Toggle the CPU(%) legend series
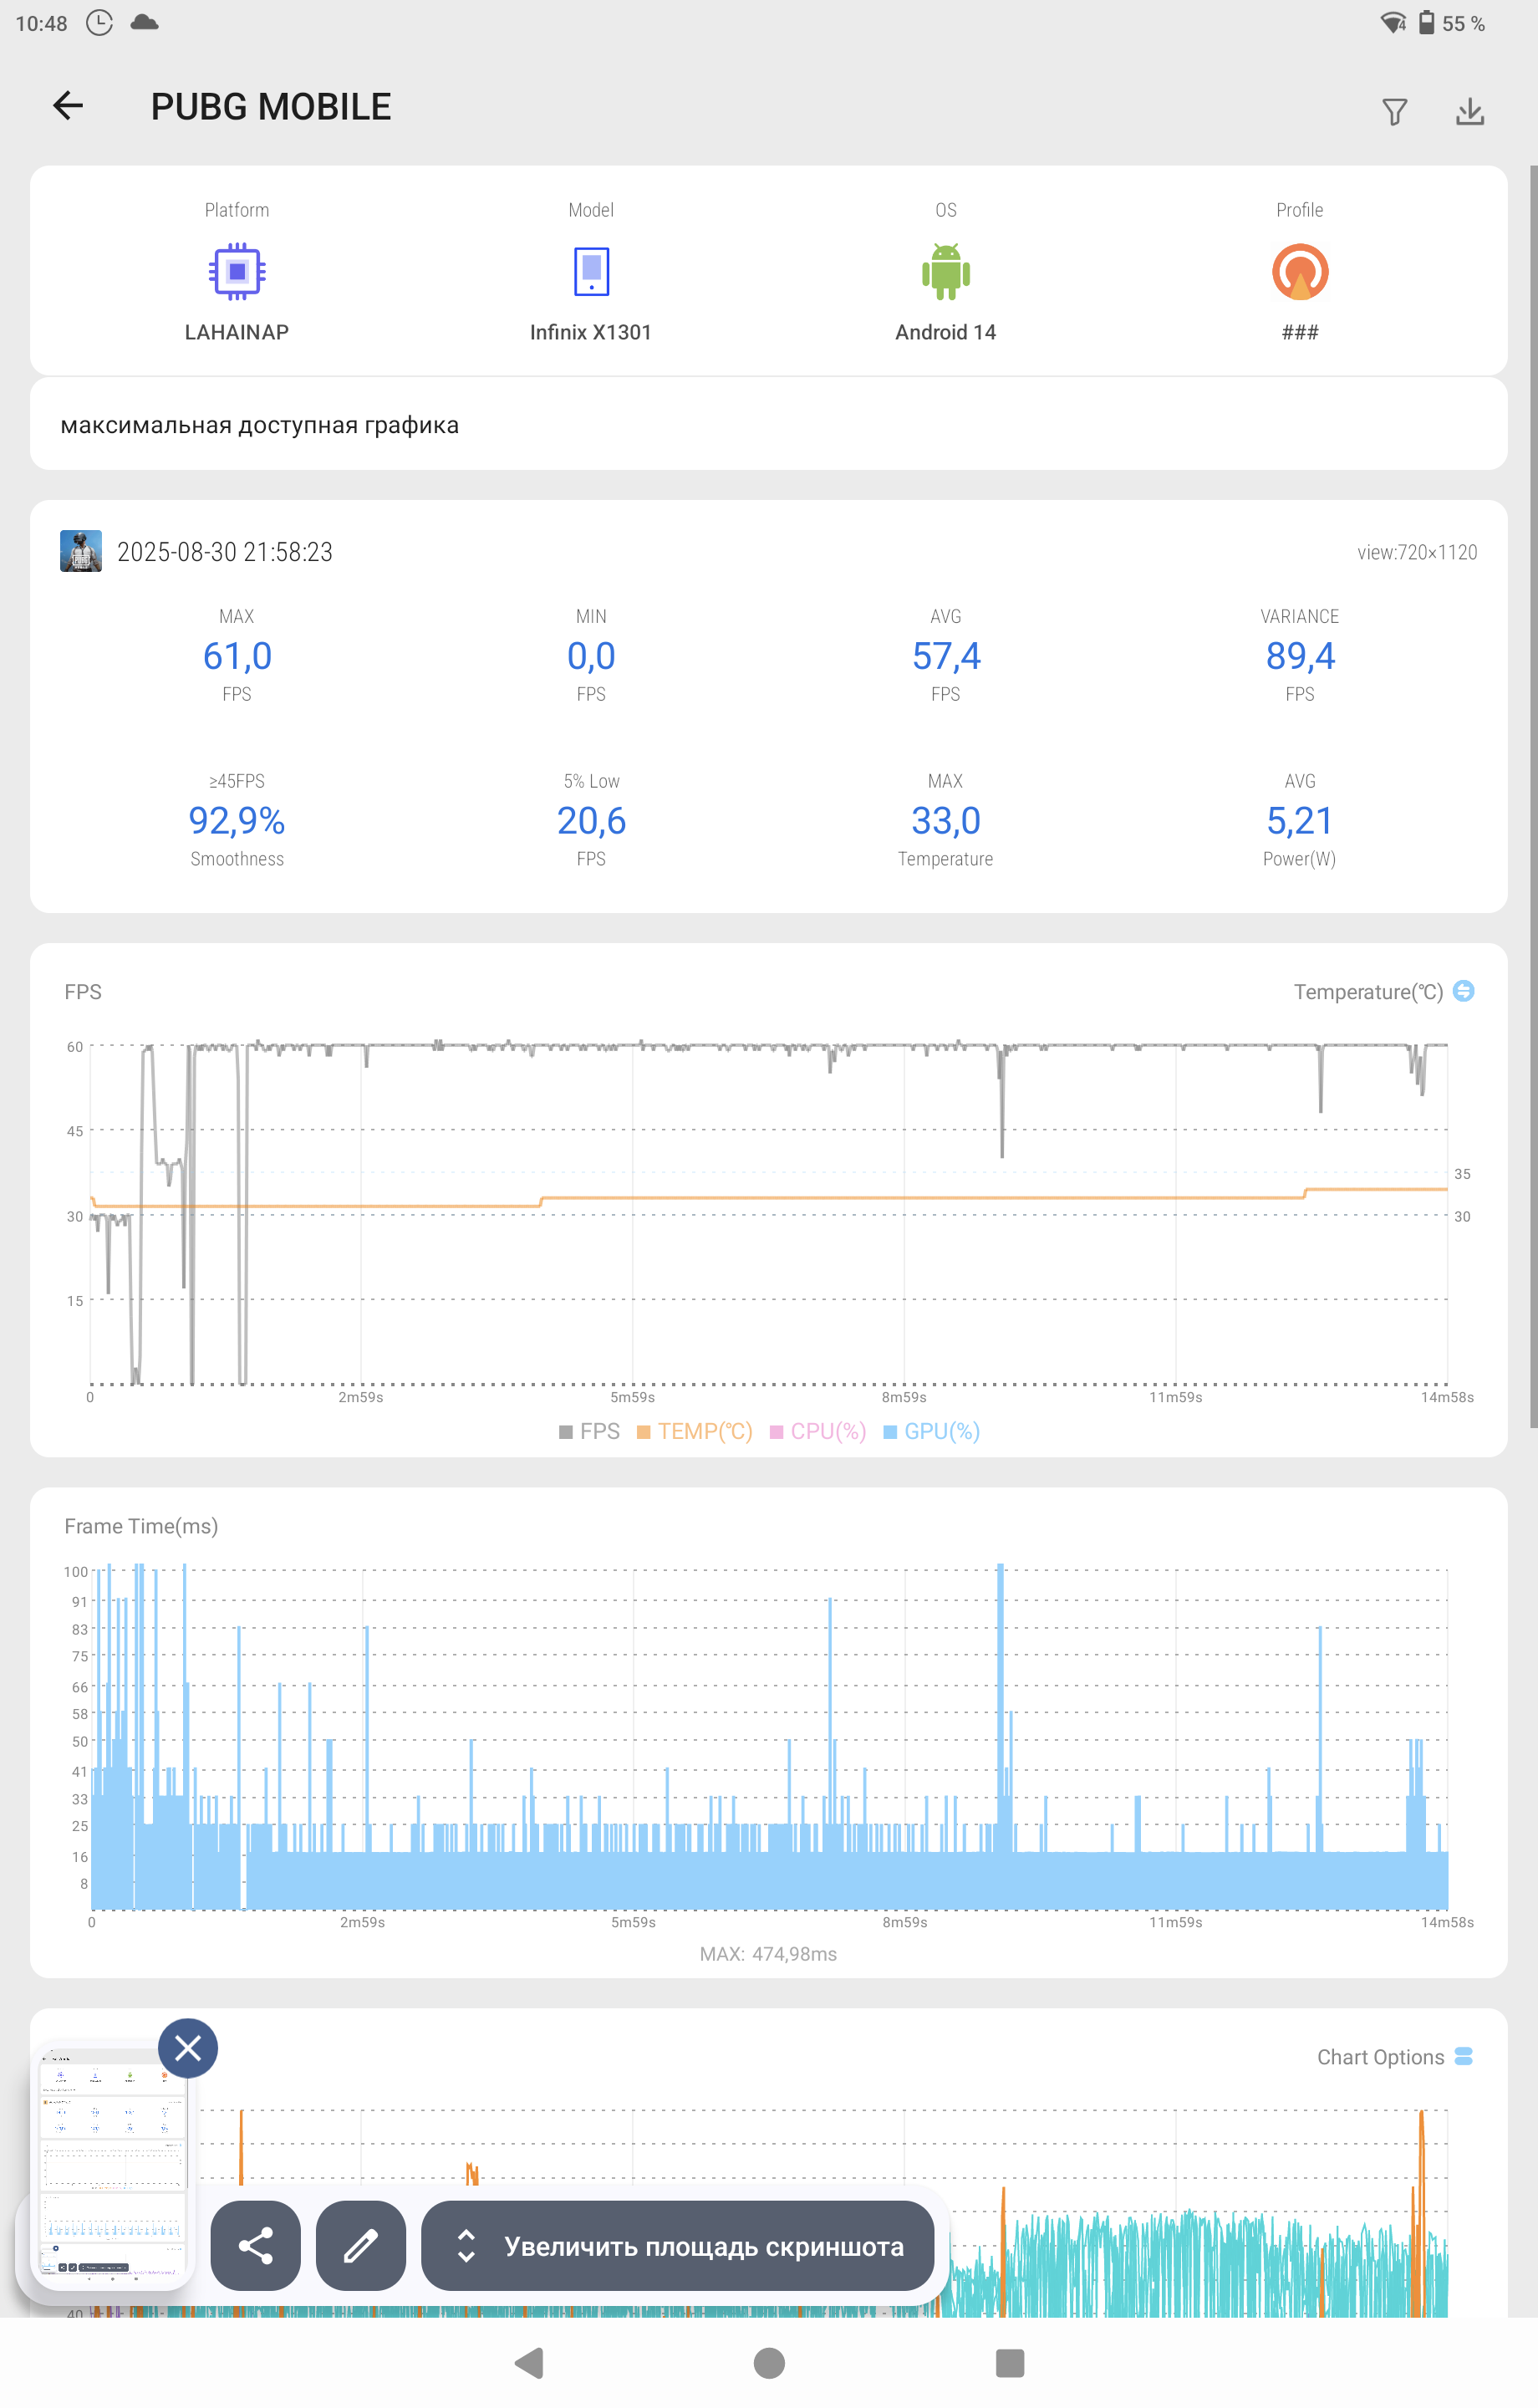This screenshot has width=1538, height=2408. (817, 1431)
